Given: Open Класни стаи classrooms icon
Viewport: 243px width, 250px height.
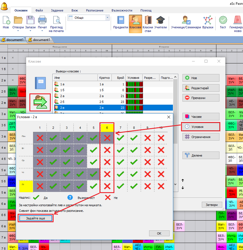Looking at the screenshot, I should (148, 21).
